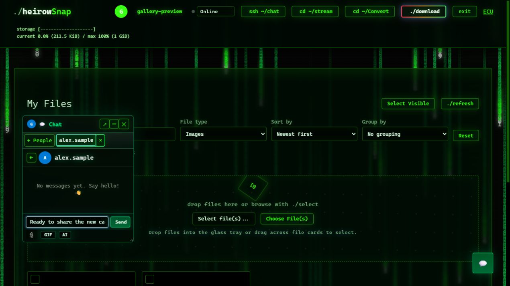The width and height of the screenshot is (510, 286).
Task: Click the chat message input field
Action: click(67, 222)
